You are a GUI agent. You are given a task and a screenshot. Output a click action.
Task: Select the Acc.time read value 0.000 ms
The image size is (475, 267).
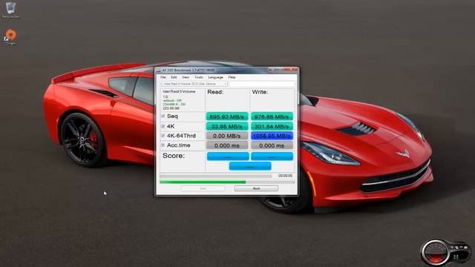point(227,145)
